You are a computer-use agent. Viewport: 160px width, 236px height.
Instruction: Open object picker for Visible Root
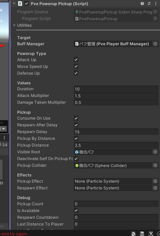pos(155,152)
